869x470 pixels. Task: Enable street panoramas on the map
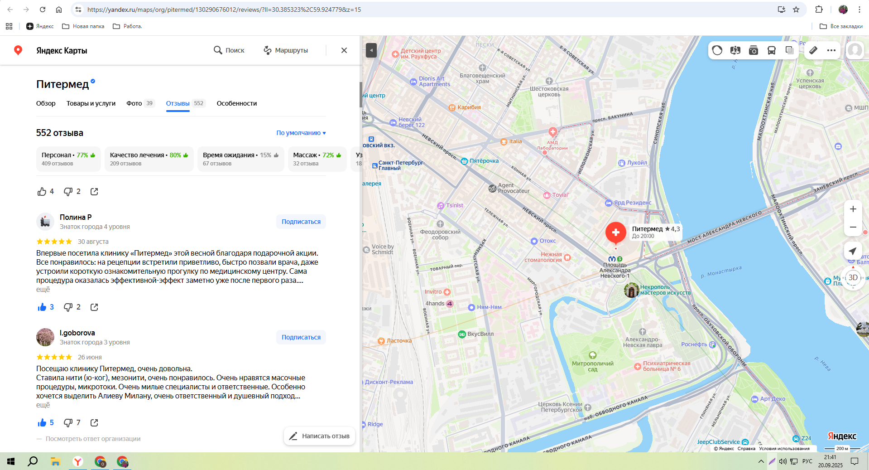pos(735,50)
